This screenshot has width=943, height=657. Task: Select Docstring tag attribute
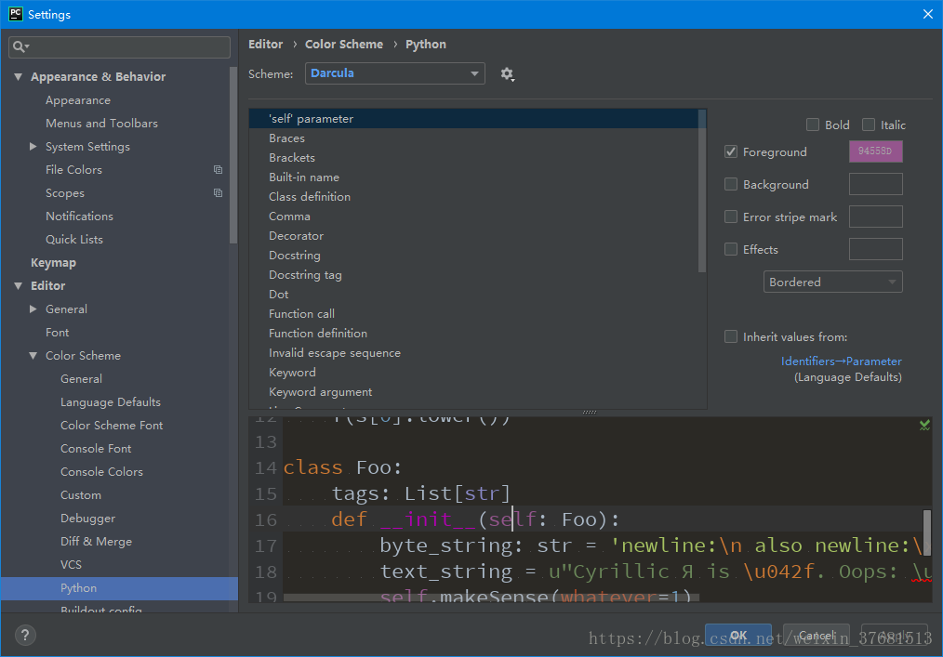point(473,275)
